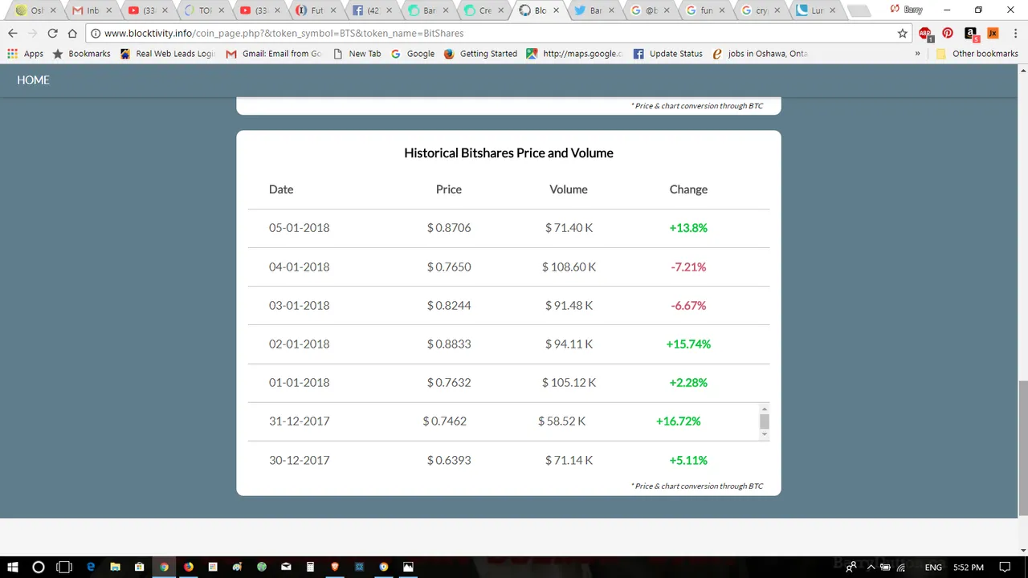1028x578 pixels.
Task: Open Task View in taskbar
Action: [x=64, y=567]
